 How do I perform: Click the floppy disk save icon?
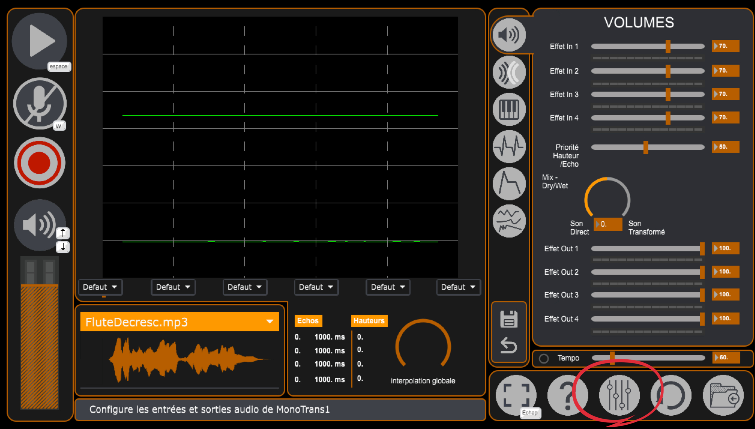pyautogui.click(x=509, y=319)
